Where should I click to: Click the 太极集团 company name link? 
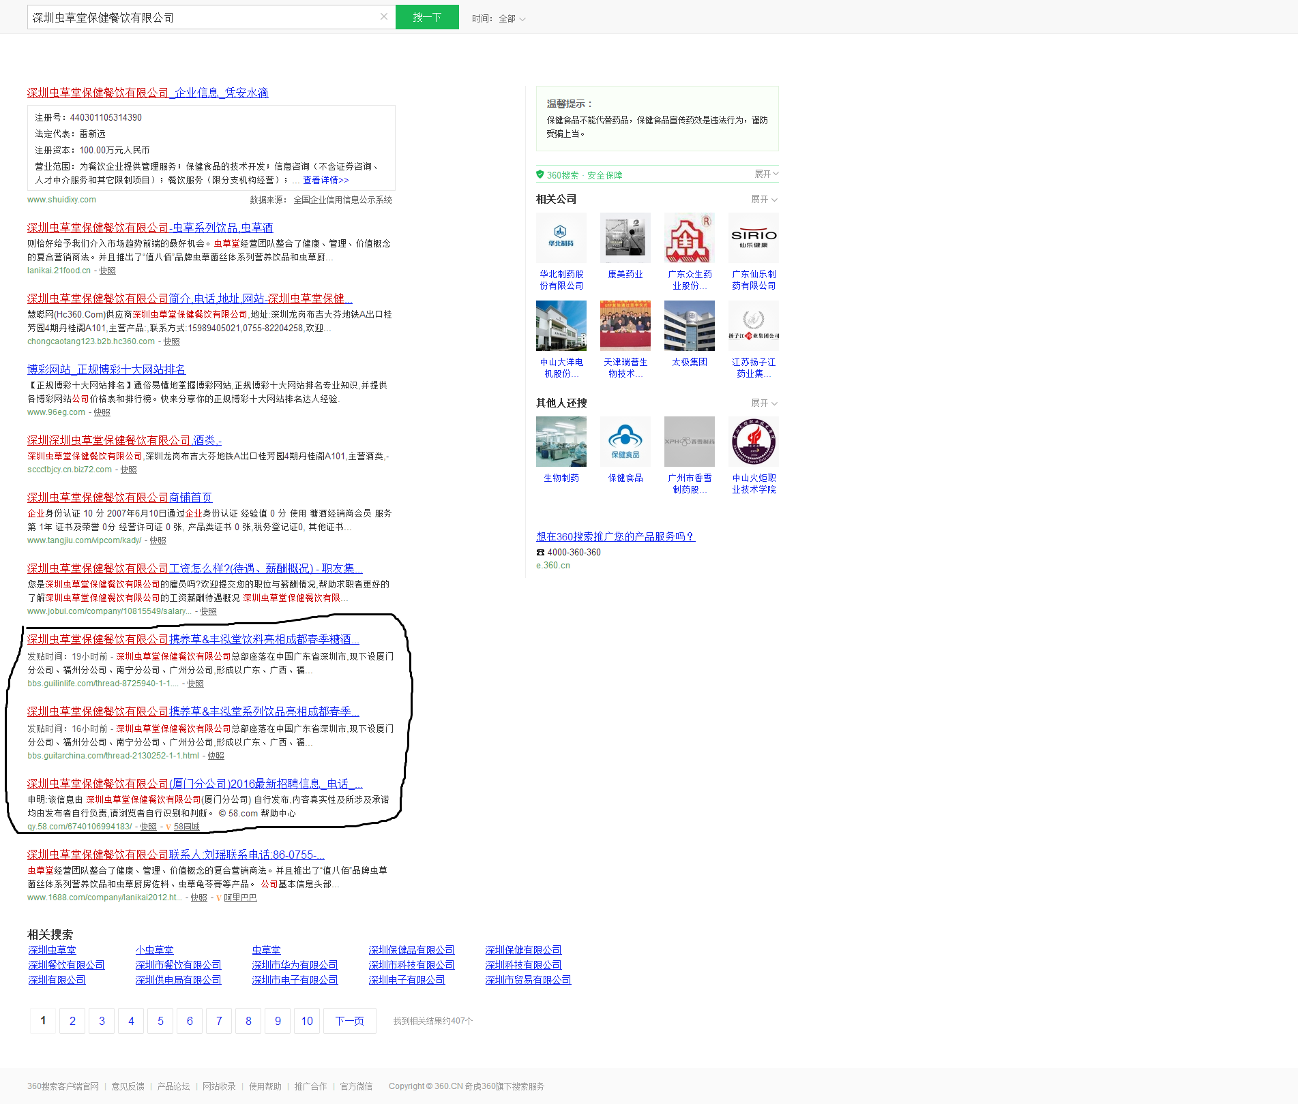click(x=690, y=363)
